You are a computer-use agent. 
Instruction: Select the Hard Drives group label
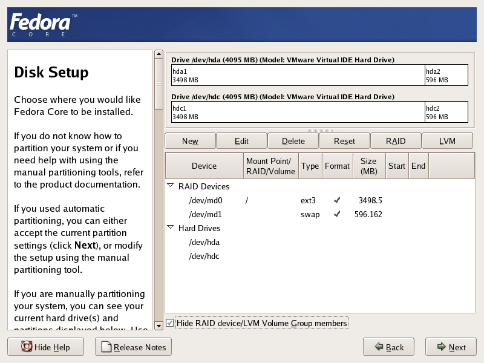click(x=200, y=228)
